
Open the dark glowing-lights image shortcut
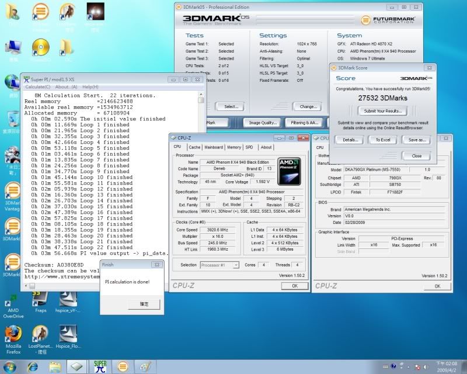pyautogui.click(x=95, y=12)
